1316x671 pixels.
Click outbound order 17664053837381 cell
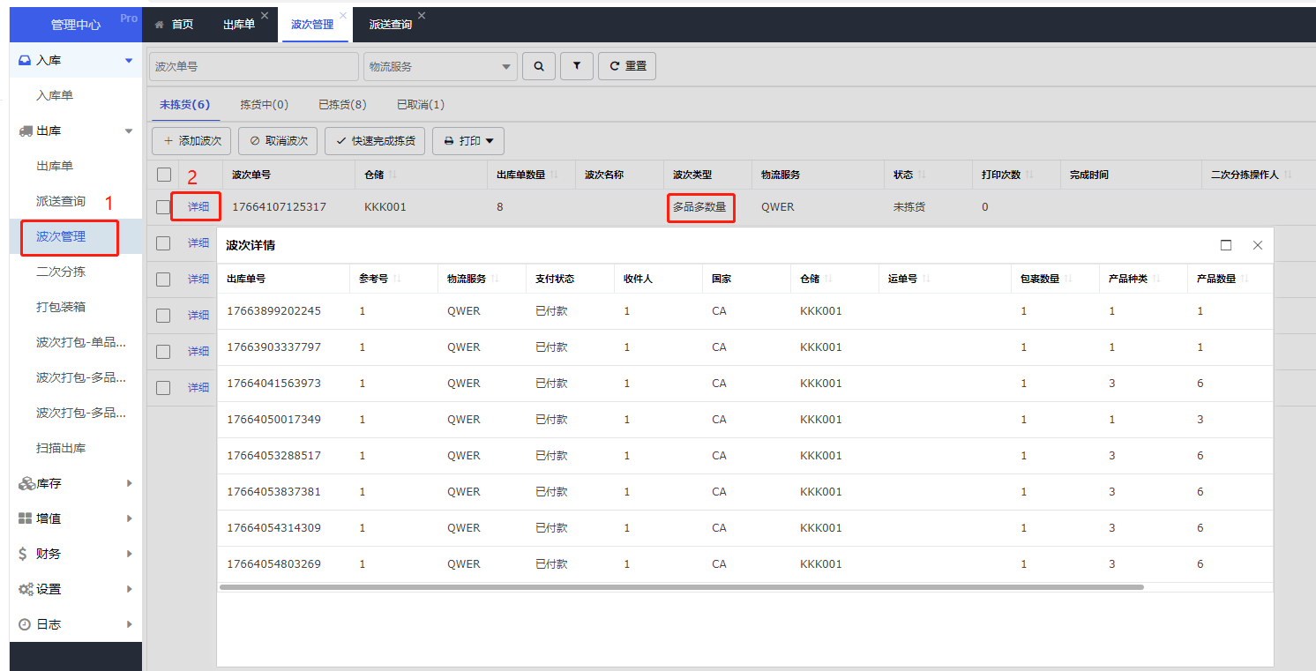pyautogui.click(x=274, y=492)
